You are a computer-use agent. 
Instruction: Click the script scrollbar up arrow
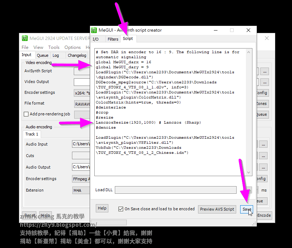[x=248, y=52]
